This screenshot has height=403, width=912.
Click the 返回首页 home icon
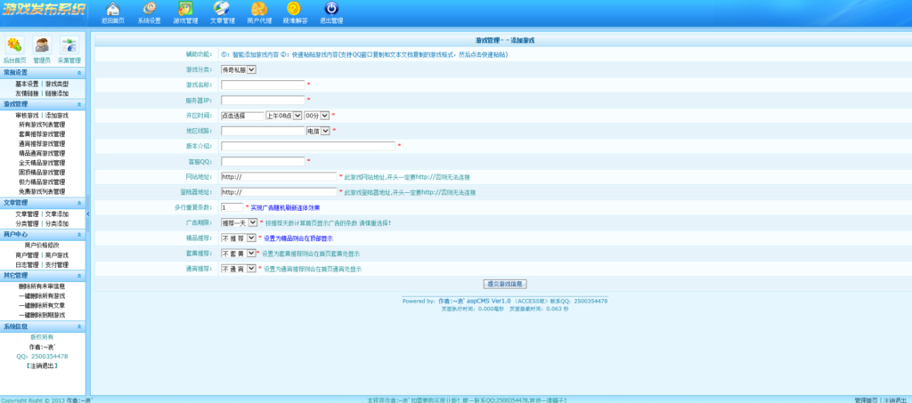(112, 12)
